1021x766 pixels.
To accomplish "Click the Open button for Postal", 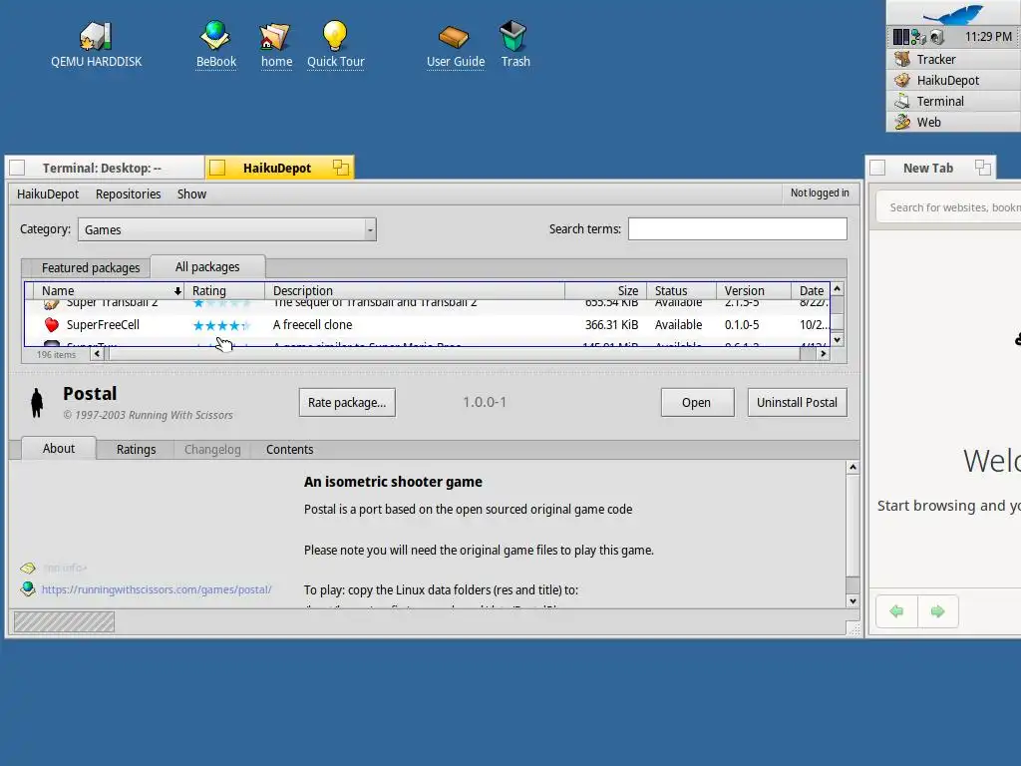I will tap(697, 403).
